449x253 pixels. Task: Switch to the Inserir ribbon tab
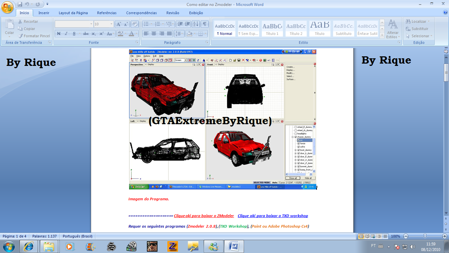(44, 12)
